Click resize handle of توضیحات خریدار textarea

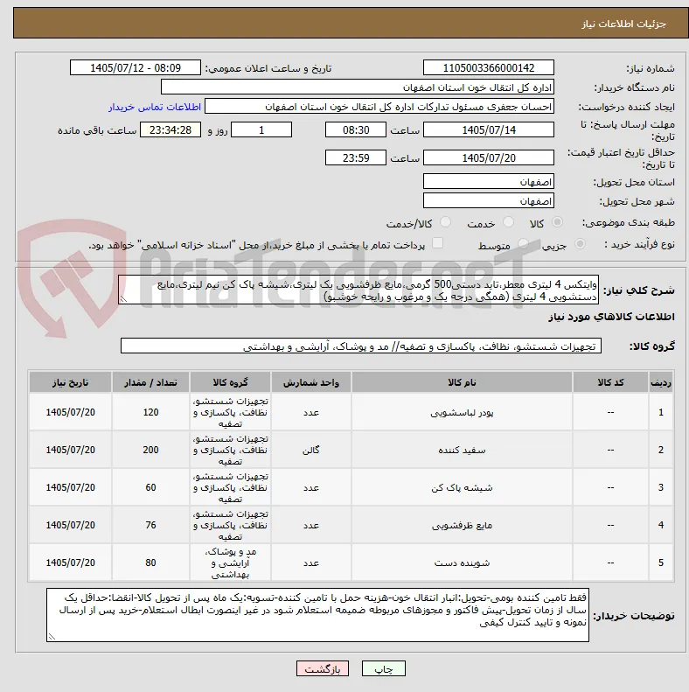[52, 637]
